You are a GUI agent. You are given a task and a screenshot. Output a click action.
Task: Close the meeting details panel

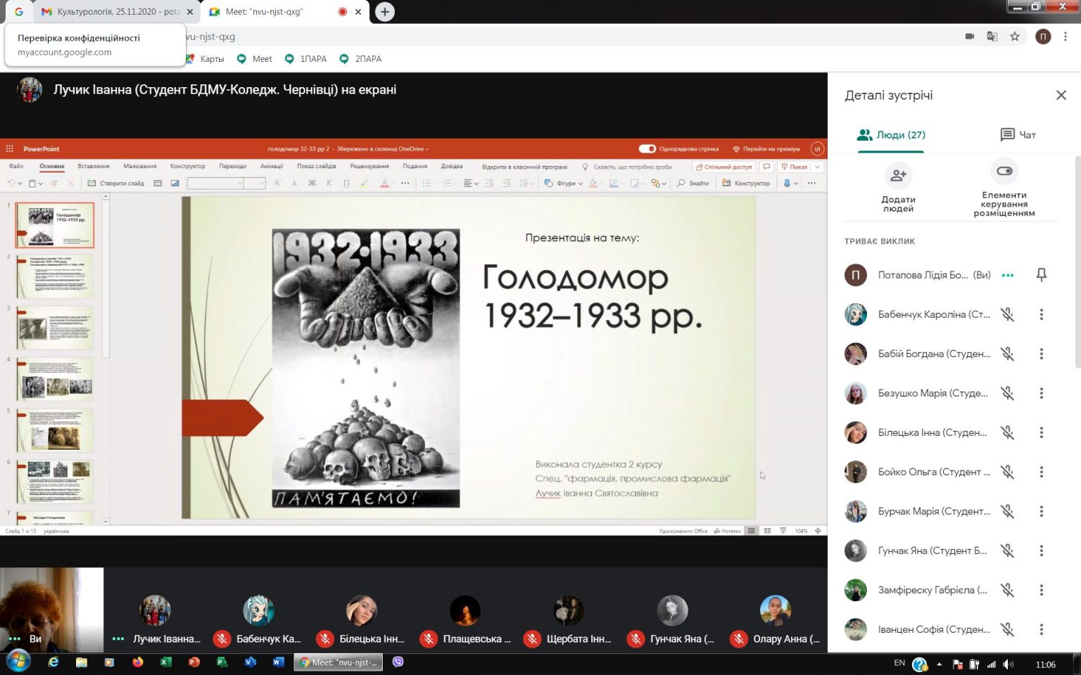[1061, 95]
